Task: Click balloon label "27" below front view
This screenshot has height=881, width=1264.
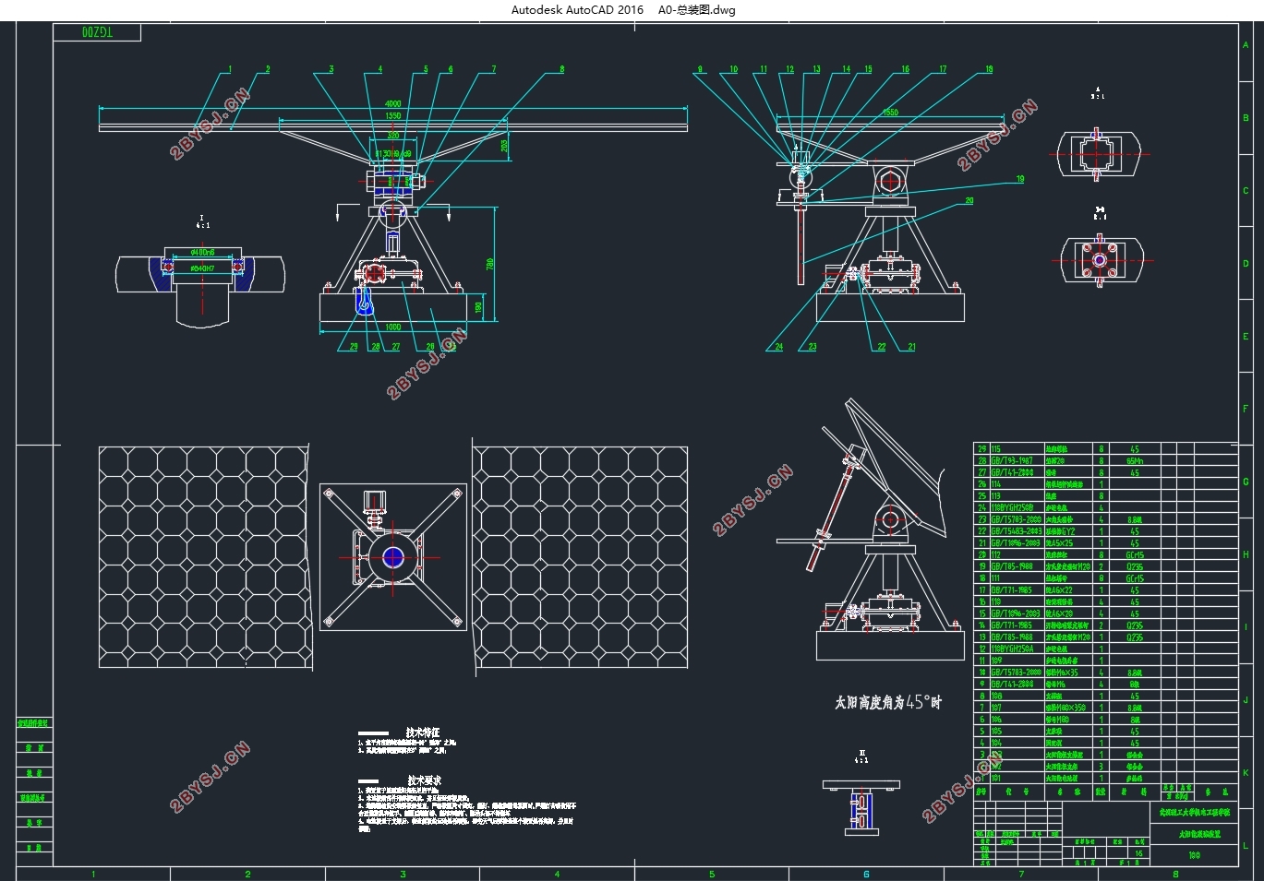Action: (396, 347)
